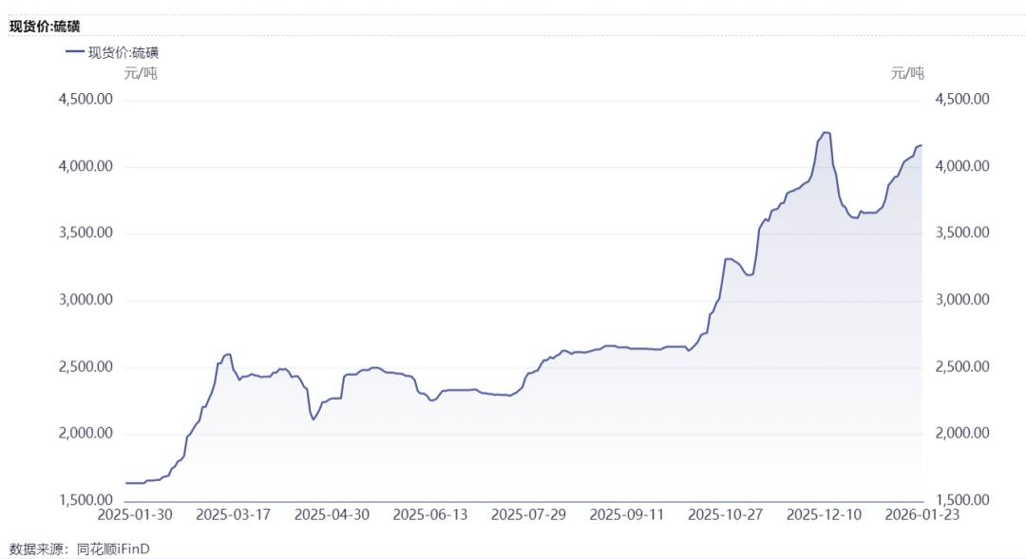The height and width of the screenshot is (559, 1026).
Task: Select the right axis unit label 元/吨
Action: (907, 72)
